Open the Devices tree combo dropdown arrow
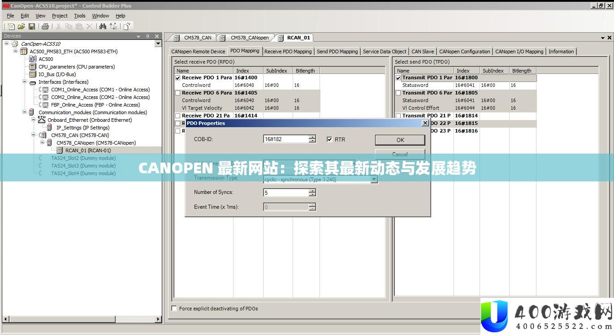This screenshot has width=614, height=335. (158, 43)
